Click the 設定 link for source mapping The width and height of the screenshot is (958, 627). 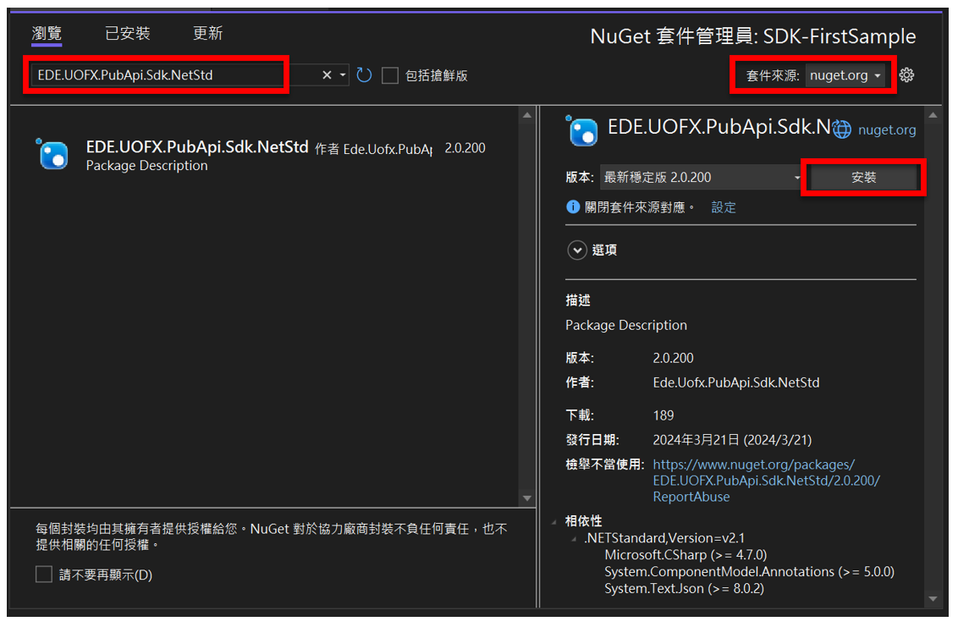point(724,207)
